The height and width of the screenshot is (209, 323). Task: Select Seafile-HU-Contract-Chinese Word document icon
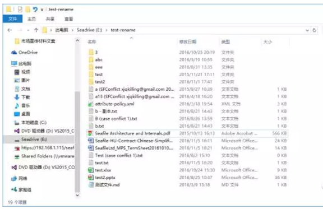[91, 141]
